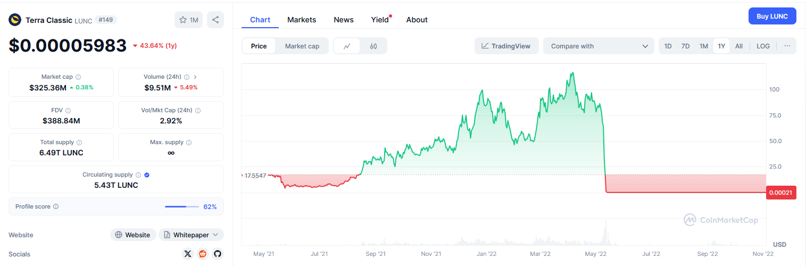Click the verified circulating supply badge
Image resolution: width=806 pixels, height=266 pixels.
point(147,175)
